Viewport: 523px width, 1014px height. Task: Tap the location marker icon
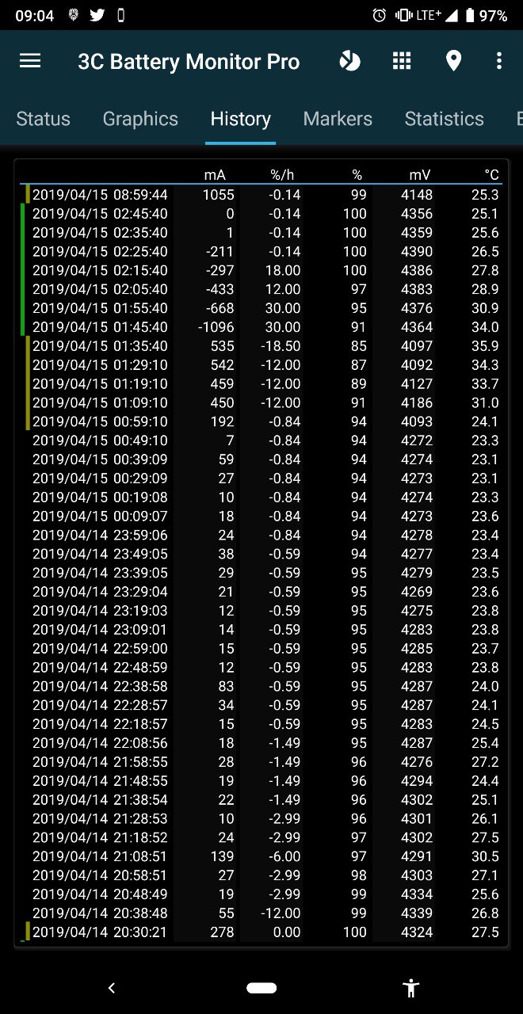(453, 61)
